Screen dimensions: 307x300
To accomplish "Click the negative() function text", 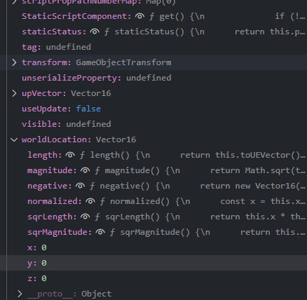I will (125, 186).
